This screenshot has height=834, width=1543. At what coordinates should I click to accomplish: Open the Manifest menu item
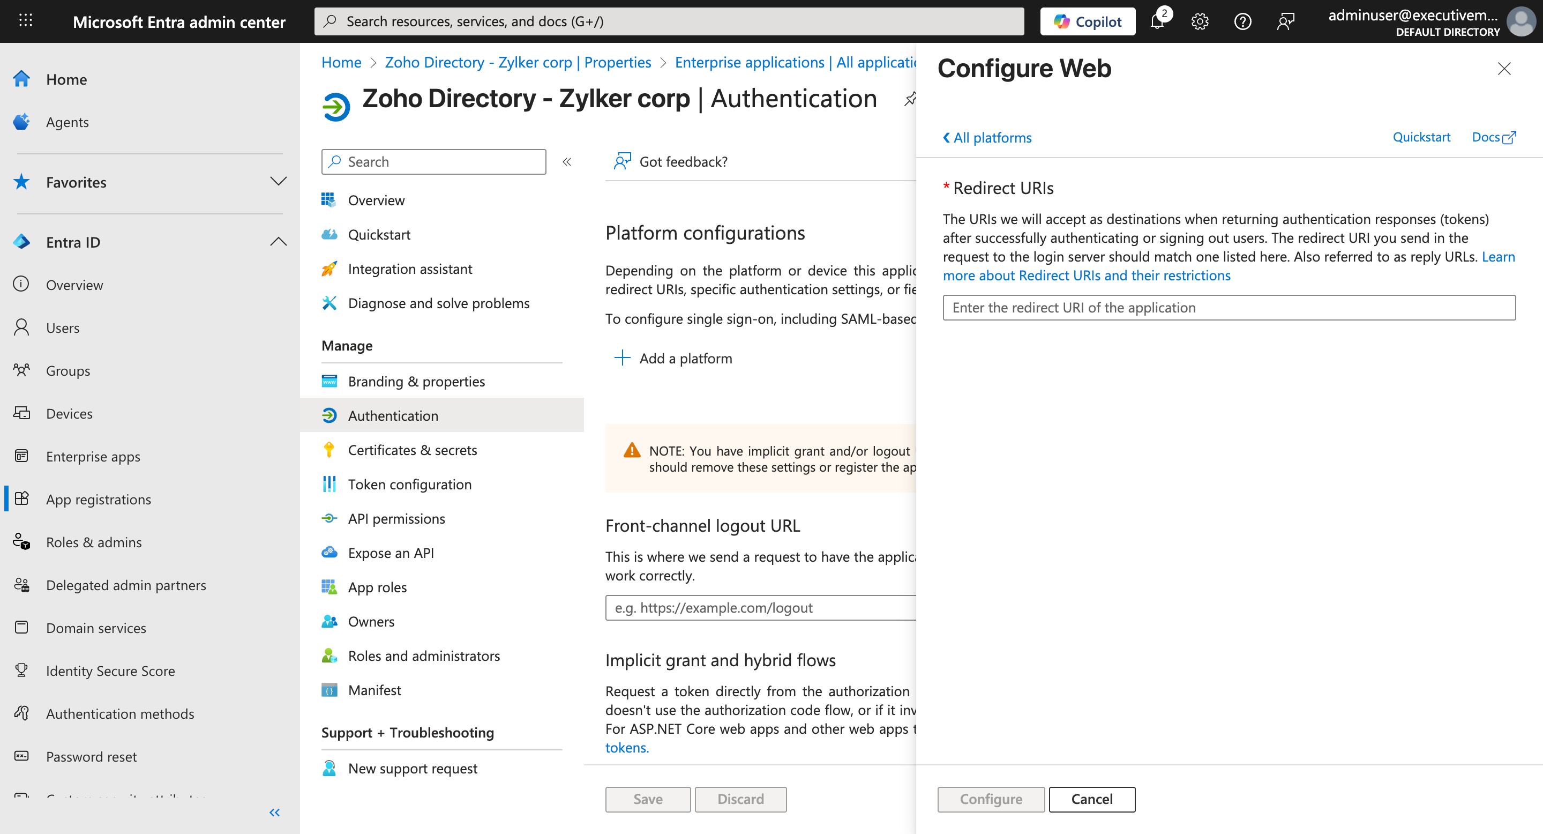[374, 690]
